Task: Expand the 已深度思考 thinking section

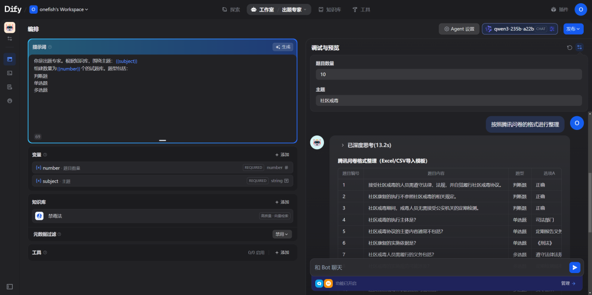Action: 343,145
